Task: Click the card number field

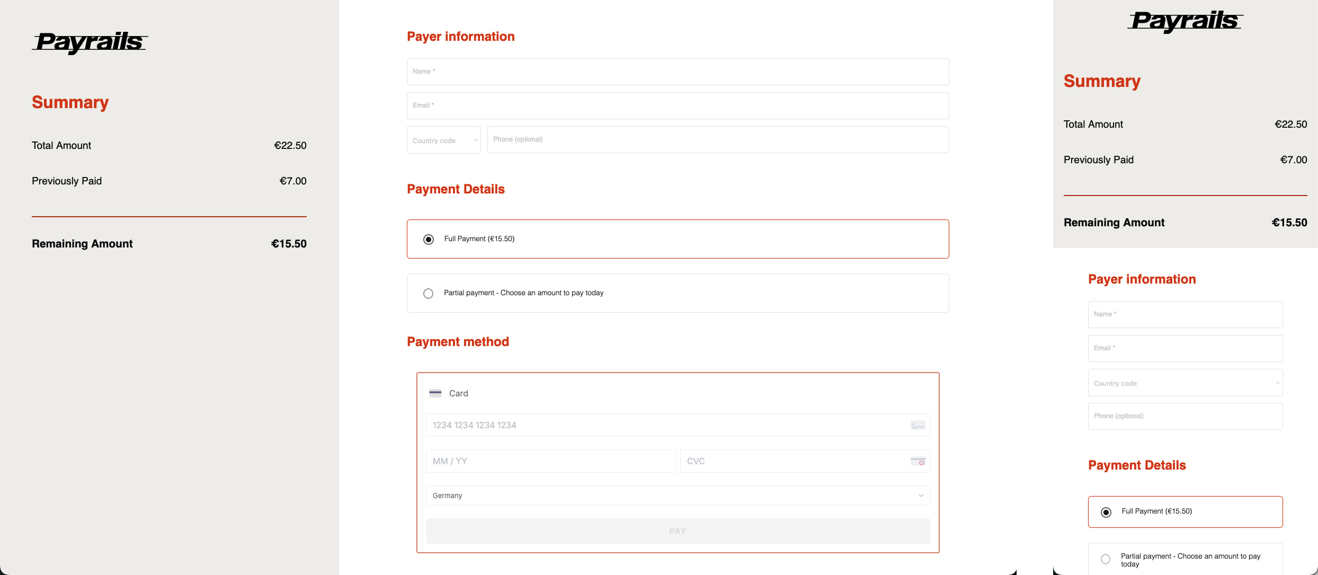Action: tap(678, 425)
